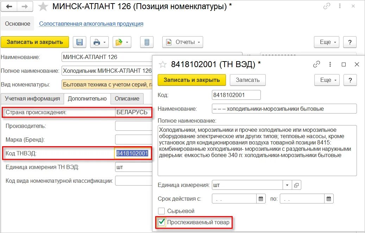
Task: Click the forward navigation arrow
Action: tap(25, 7)
